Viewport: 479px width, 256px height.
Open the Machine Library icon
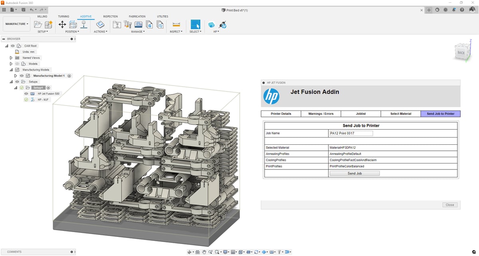(x=139, y=25)
